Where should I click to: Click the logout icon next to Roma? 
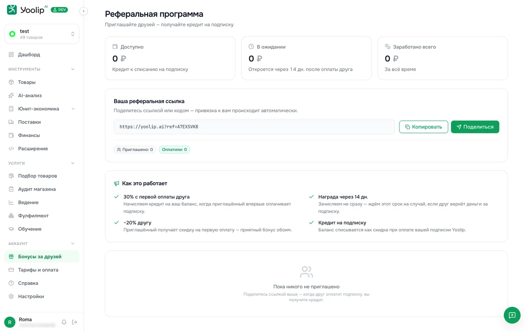[75, 322]
